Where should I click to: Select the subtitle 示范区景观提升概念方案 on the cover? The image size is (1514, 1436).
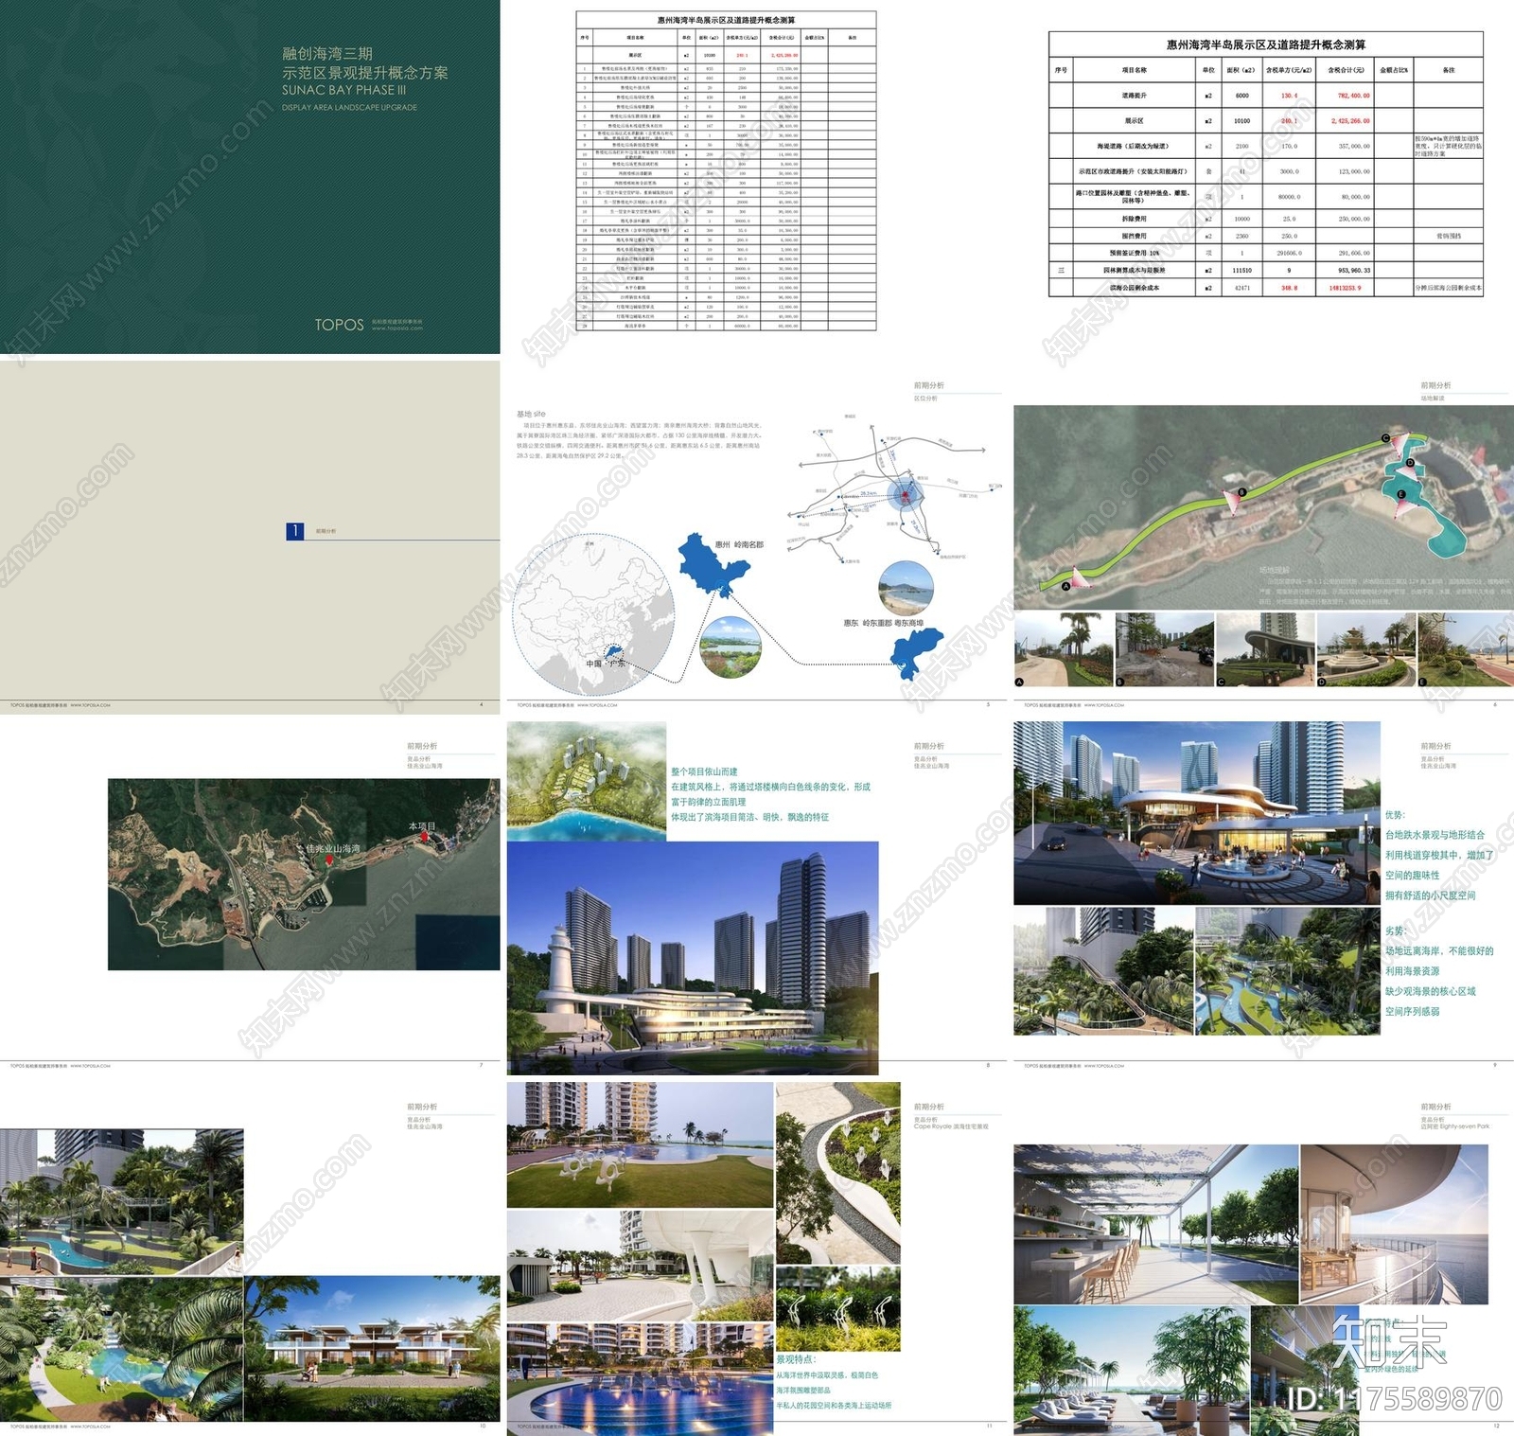(364, 73)
